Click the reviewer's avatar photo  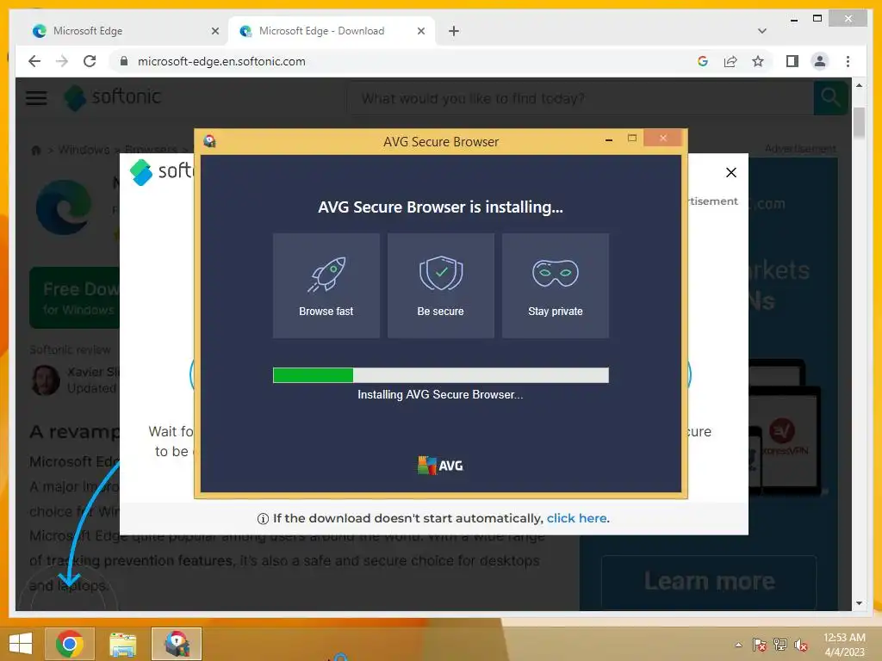tap(46, 380)
